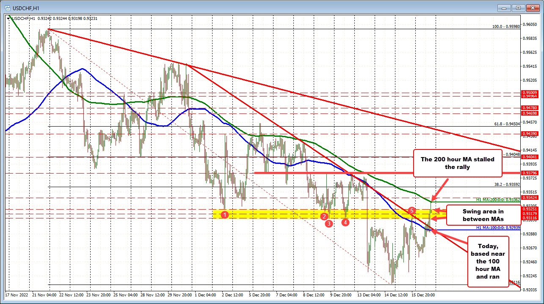Click numbered marker 3 below the swing area
The image size is (544, 304).
[x=329, y=223]
